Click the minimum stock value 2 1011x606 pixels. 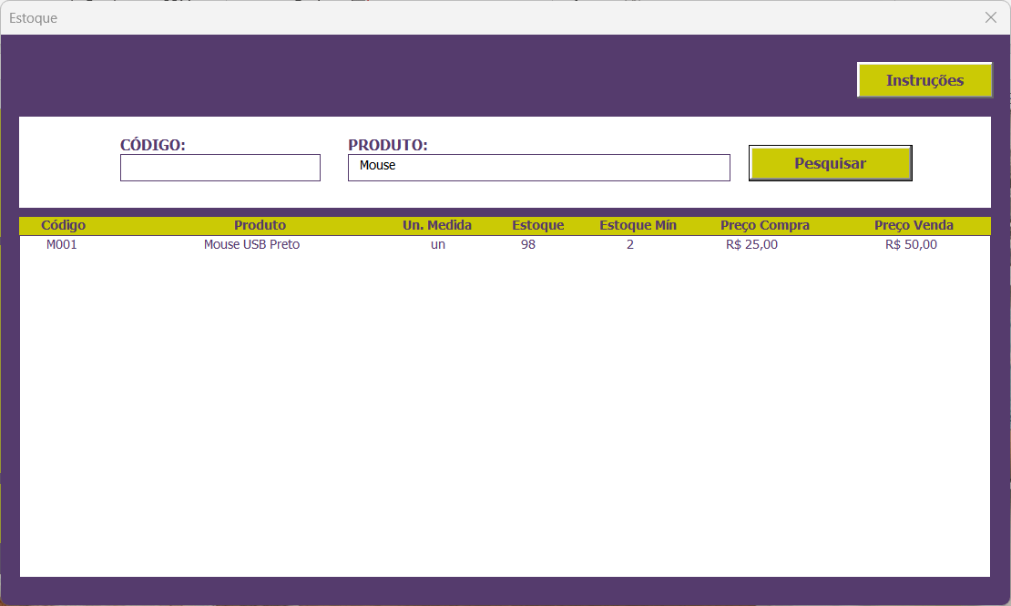630,244
